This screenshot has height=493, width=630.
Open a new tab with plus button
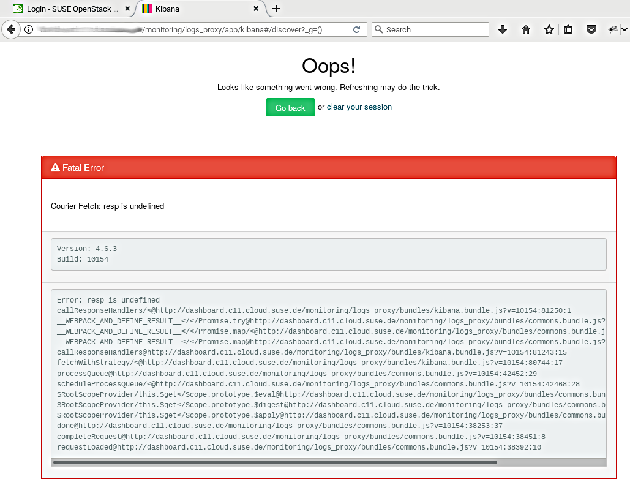click(276, 9)
